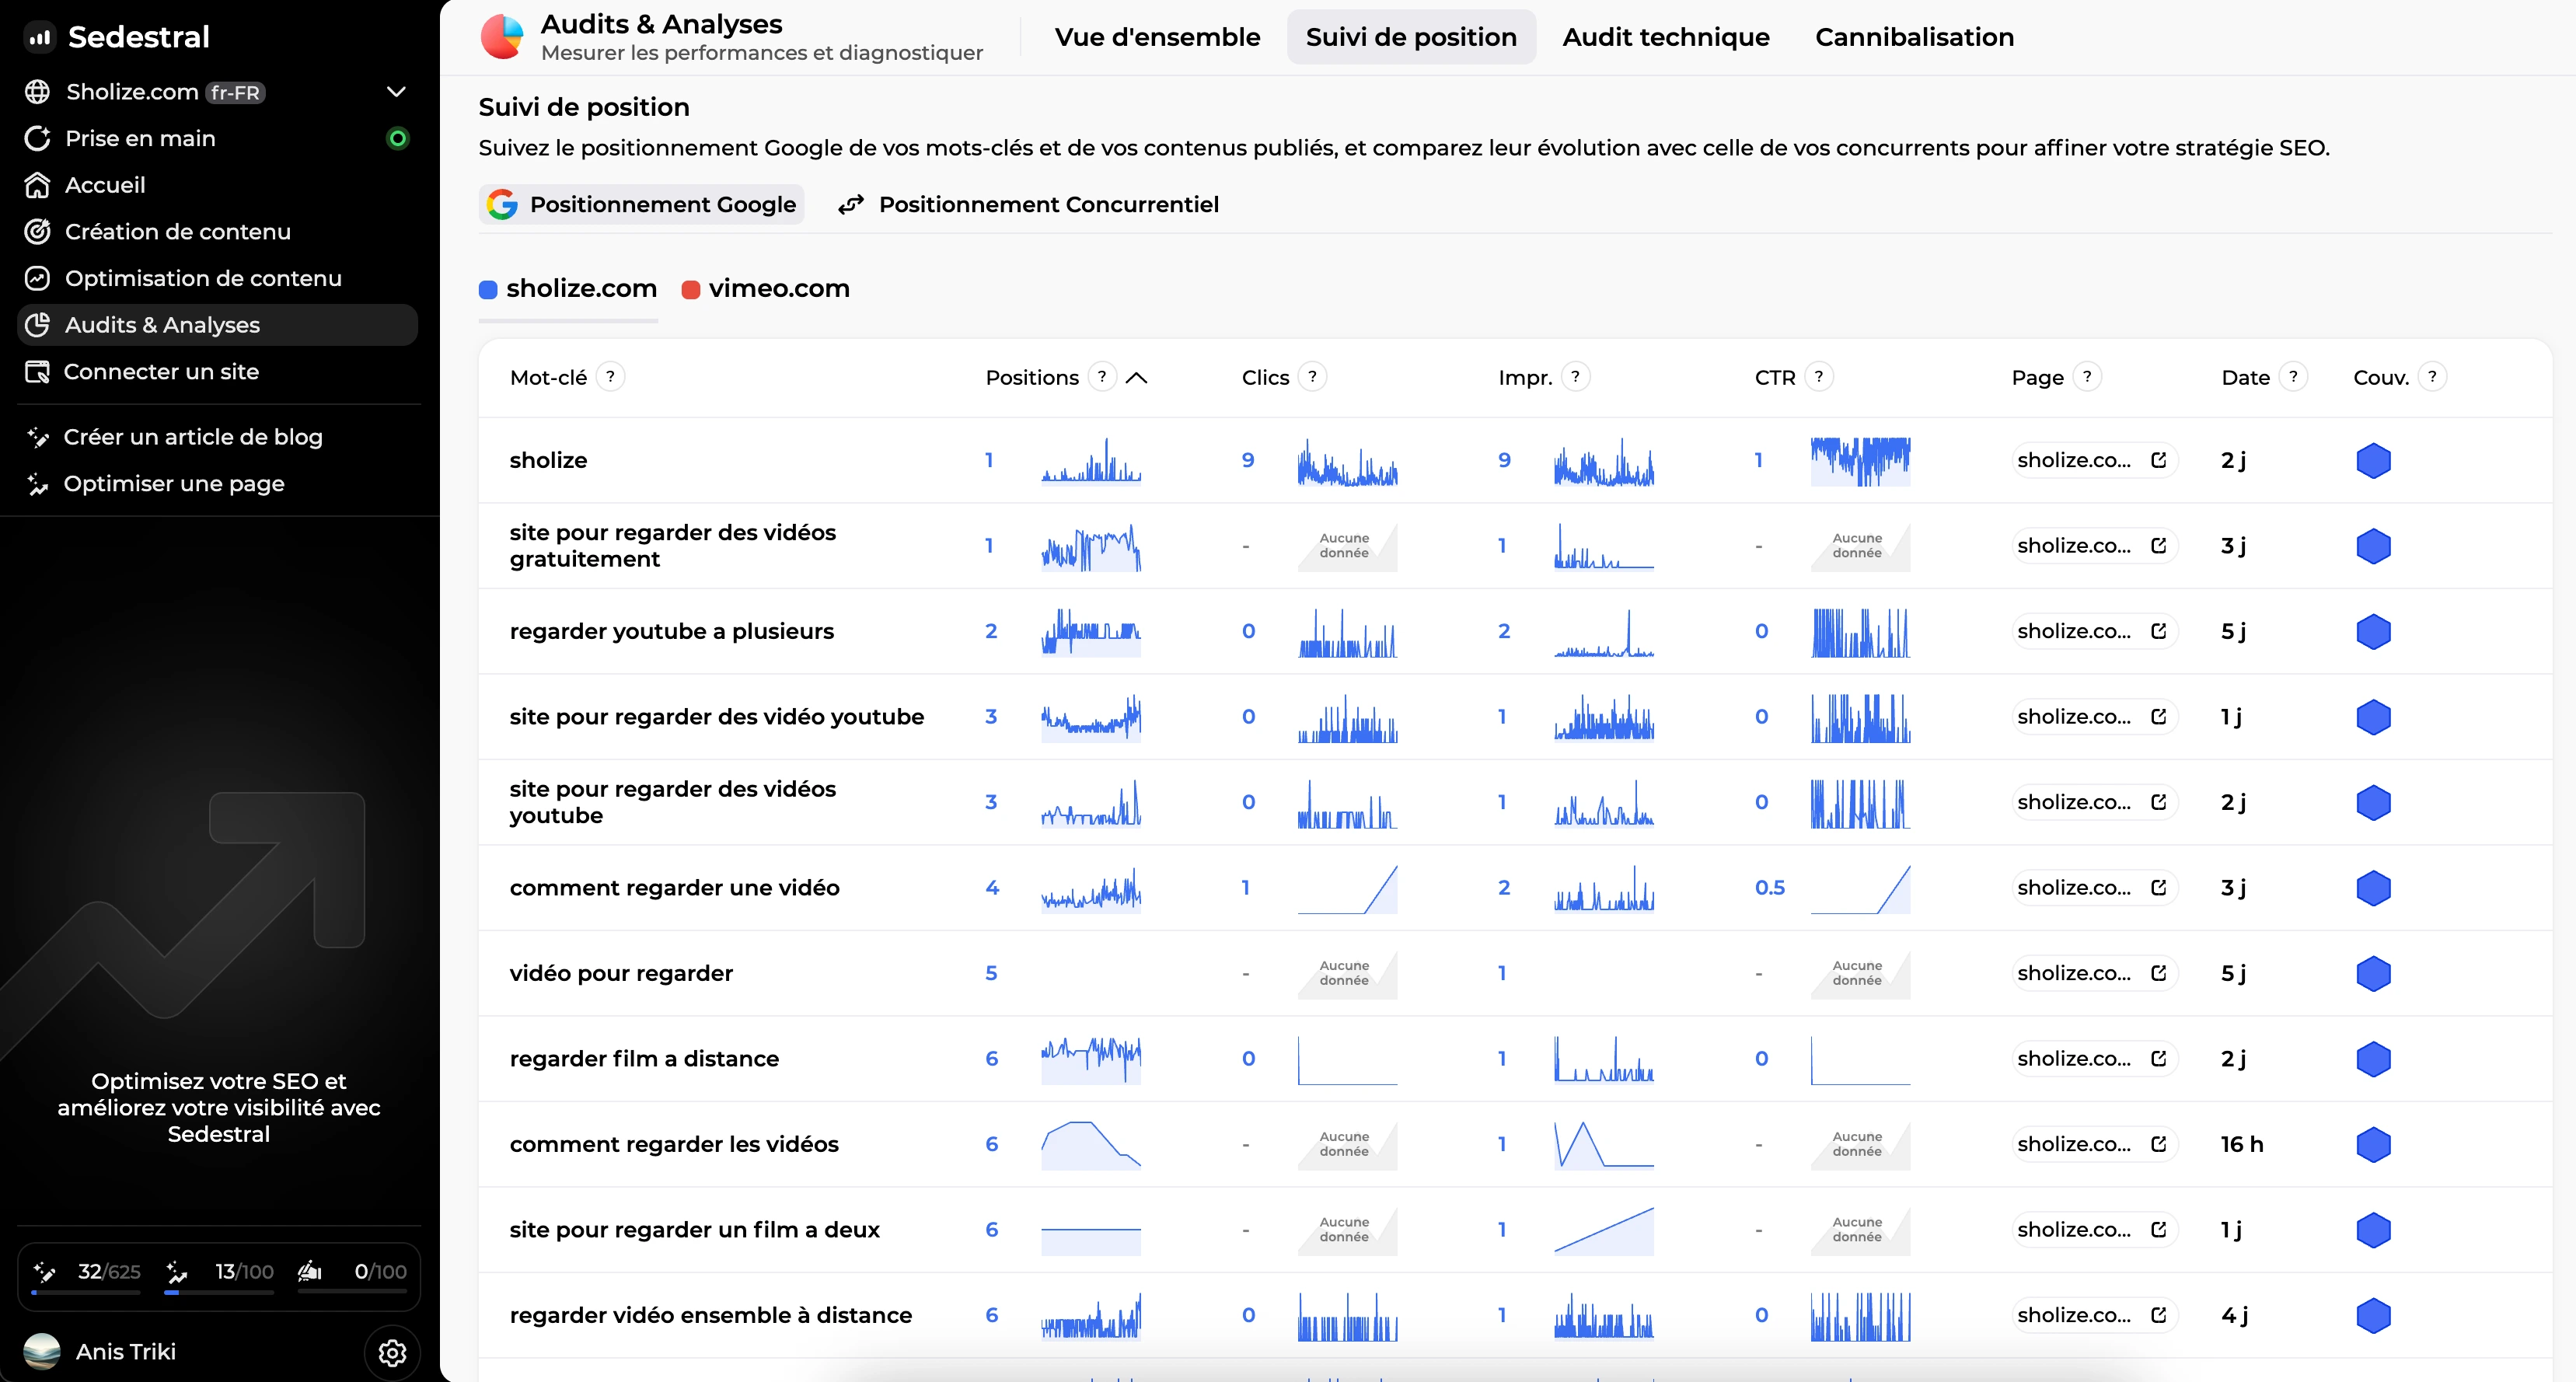Open settings gear next to Anis Triki
Viewport: 2576px width, 1382px height.
tap(392, 1352)
